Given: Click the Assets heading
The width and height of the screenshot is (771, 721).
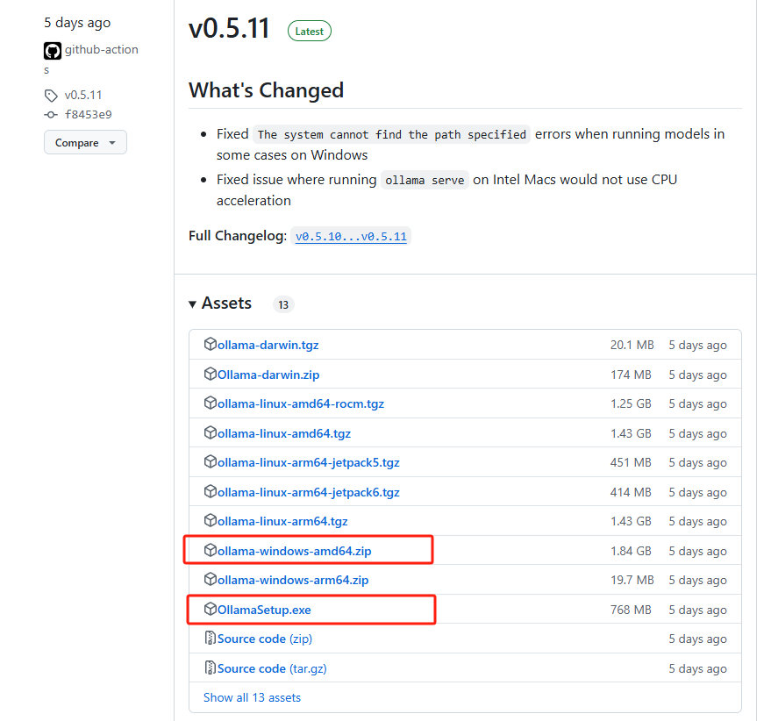Looking at the screenshot, I should tap(226, 303).
